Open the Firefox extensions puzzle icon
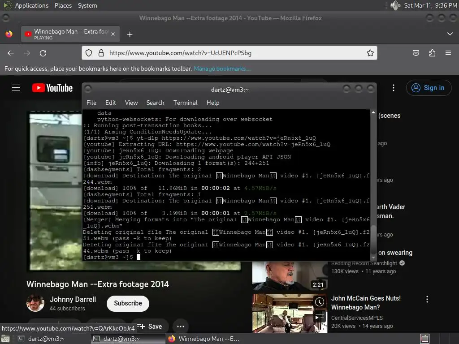Screen dimensions: 459x344 click(x=432, y=53)
